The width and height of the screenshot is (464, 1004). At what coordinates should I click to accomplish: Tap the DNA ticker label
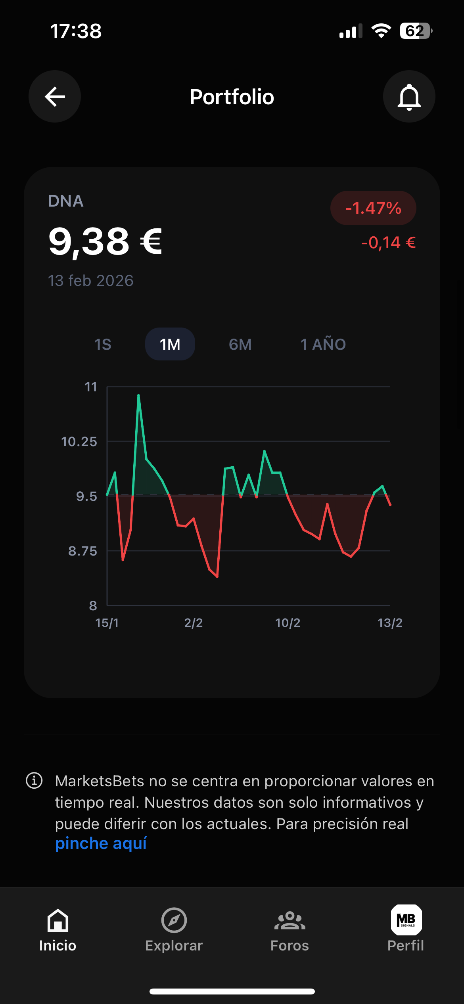pyautogui.click(x=66, y=201)
